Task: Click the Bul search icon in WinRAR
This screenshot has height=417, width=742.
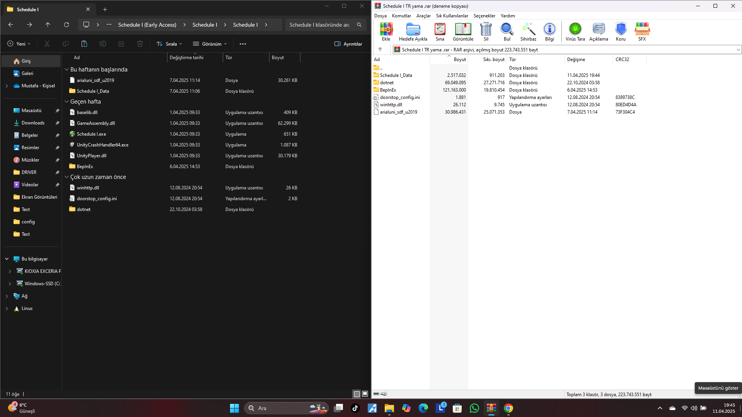Action: coord(507,32)
